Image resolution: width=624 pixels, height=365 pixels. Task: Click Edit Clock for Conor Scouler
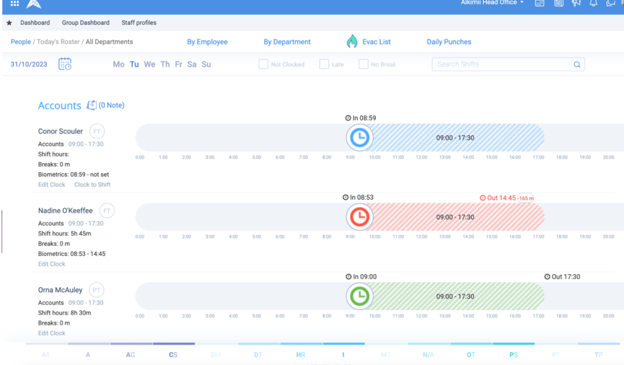pos(51,185)
